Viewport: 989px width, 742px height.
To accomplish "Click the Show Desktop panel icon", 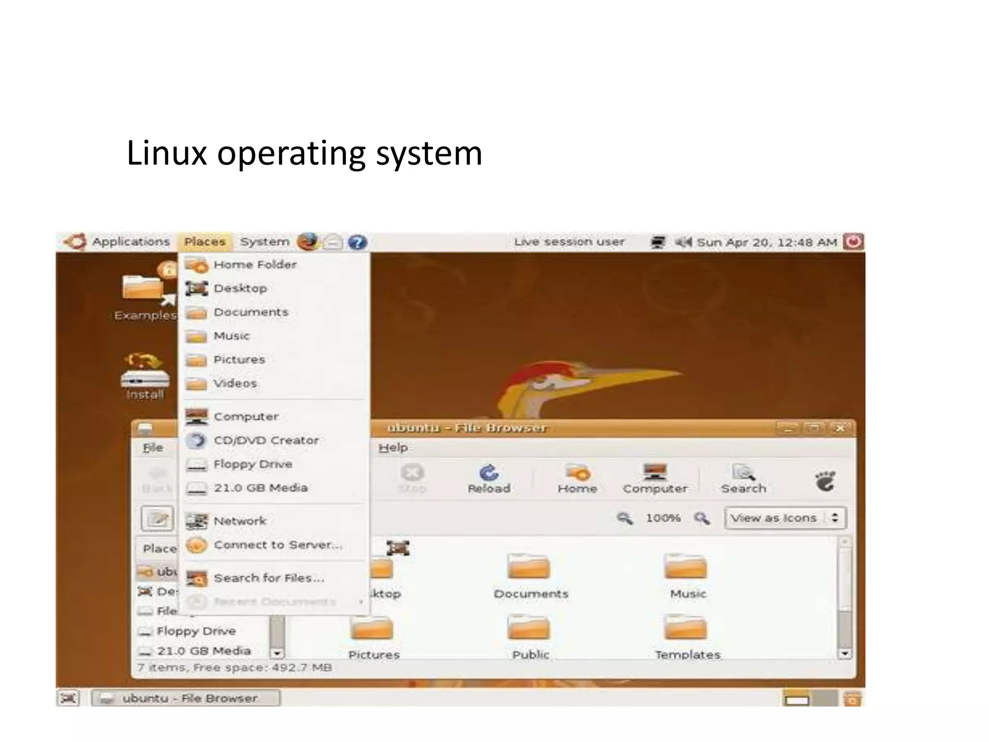I will (x=68, y=698).
